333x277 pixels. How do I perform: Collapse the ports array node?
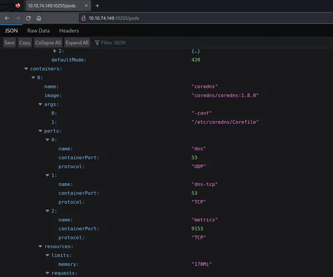point(41,131)
